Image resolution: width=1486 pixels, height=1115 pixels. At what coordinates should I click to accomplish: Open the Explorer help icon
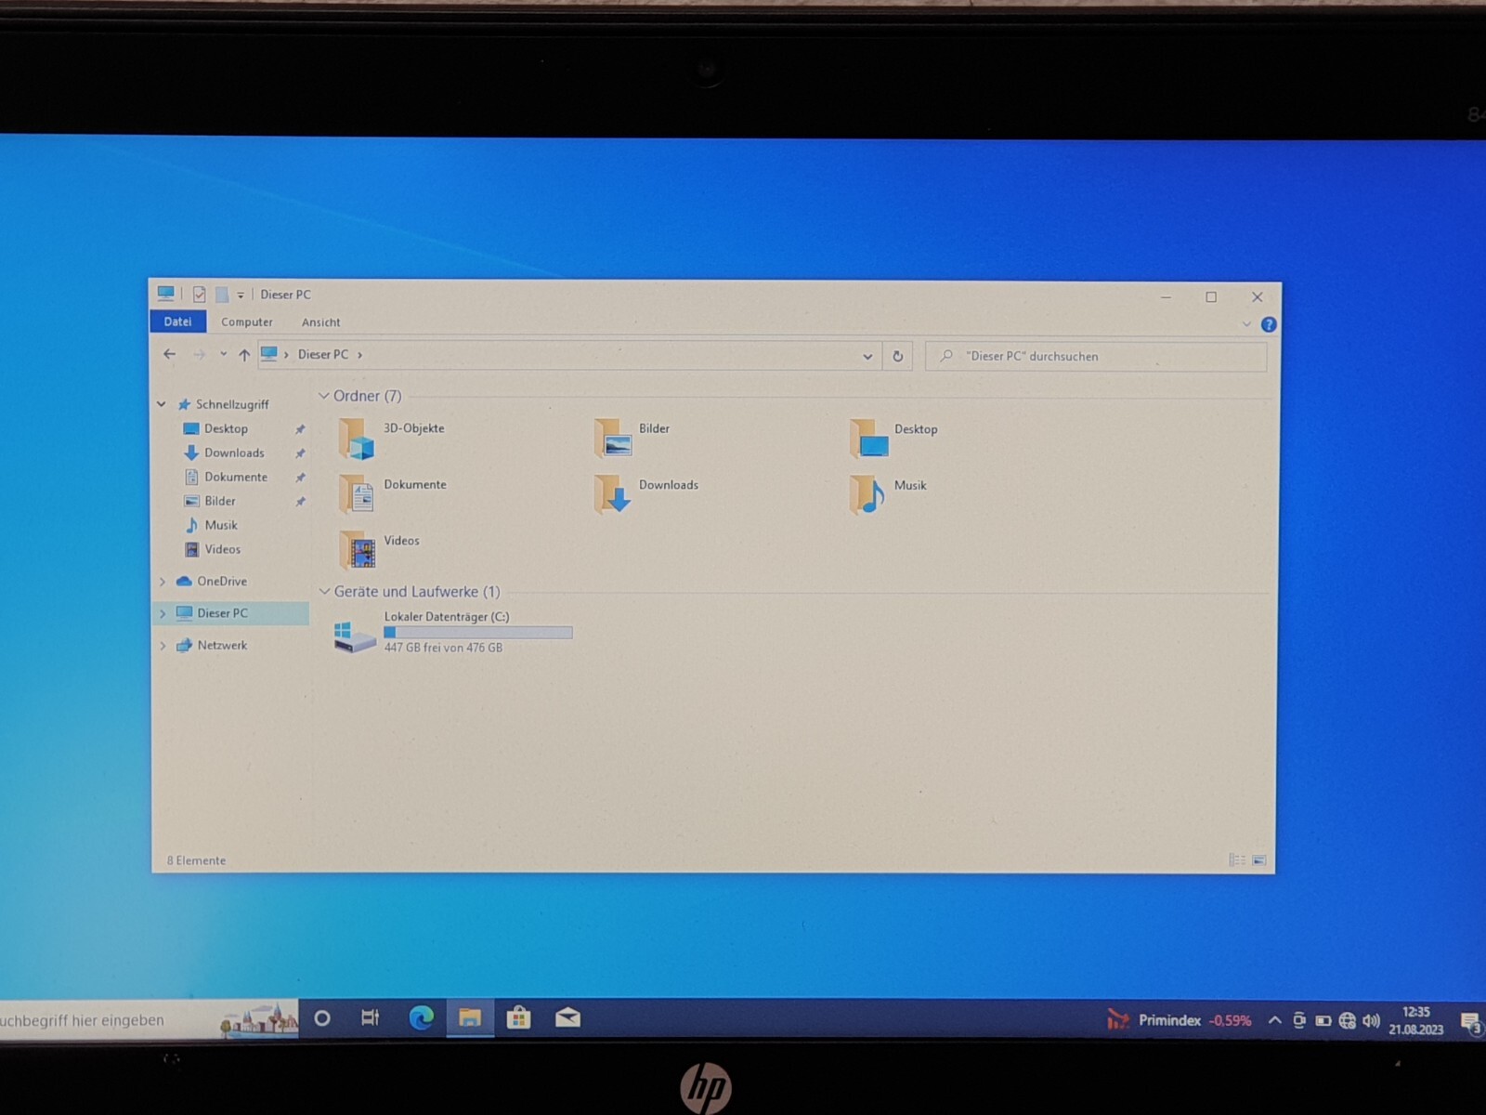click(x=1269, y=324)
